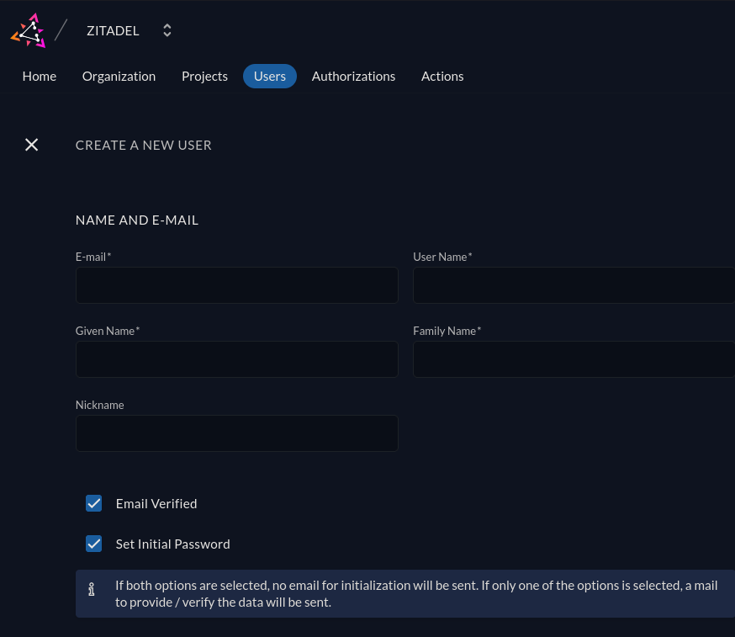The height and width of the screenshot is (637, 735).
Task: Click into the User Name field
Action: [574, 285]
